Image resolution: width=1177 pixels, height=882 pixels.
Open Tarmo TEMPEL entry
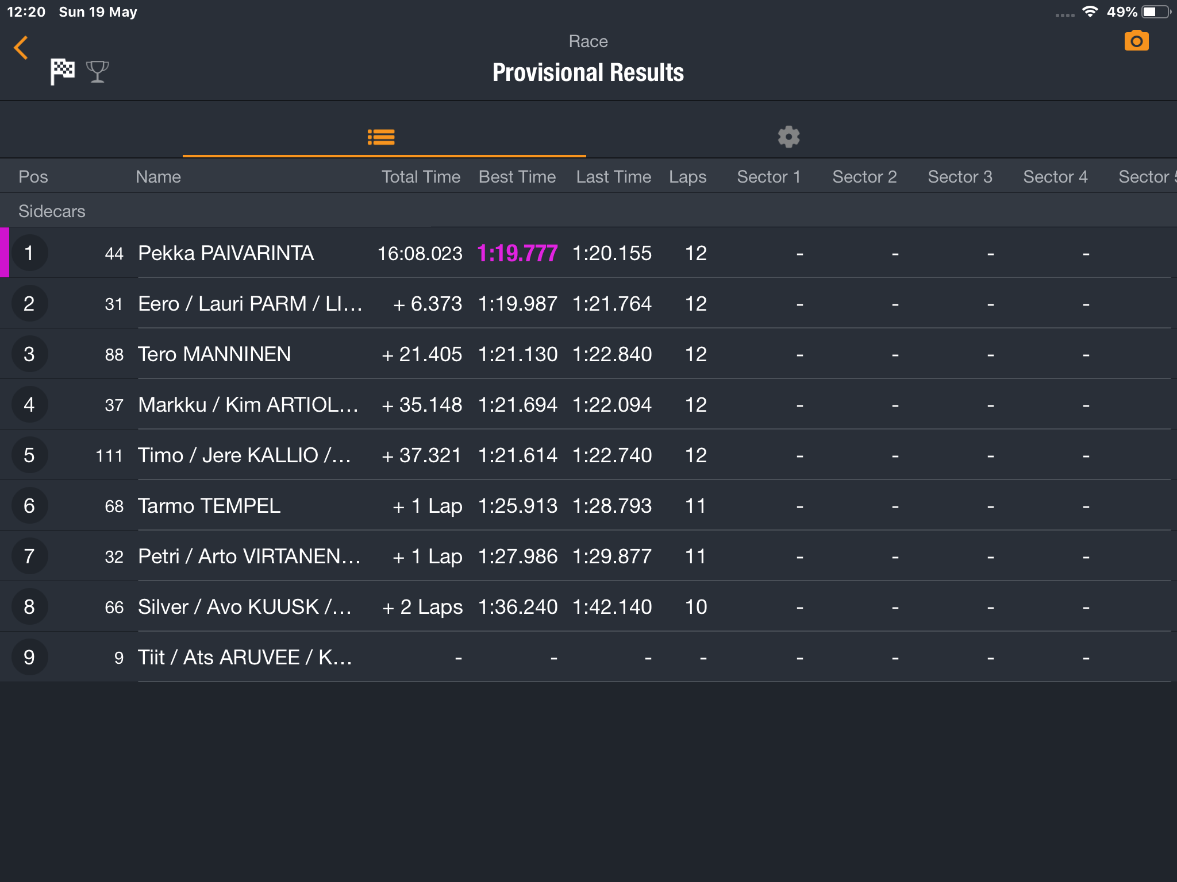pos(588,505)
